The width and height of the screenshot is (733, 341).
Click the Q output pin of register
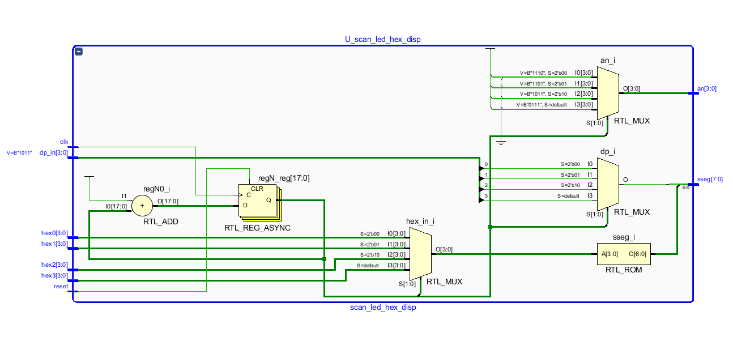click(x=269, y=199)
